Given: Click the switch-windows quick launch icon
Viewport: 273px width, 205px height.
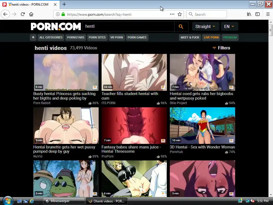Looking at the screenshot, I should click(x=25, y=201).
